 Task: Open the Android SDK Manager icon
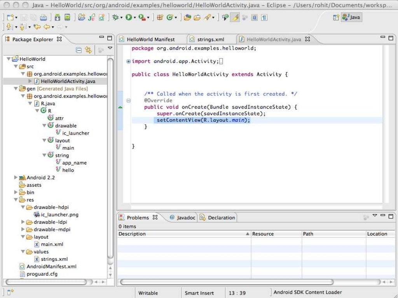(x=57, y=17)
